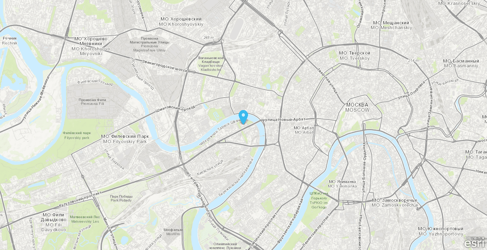Select the Rechnik label near the river
The height and width of the screenshot is (250, 487).
pos(9,41)
